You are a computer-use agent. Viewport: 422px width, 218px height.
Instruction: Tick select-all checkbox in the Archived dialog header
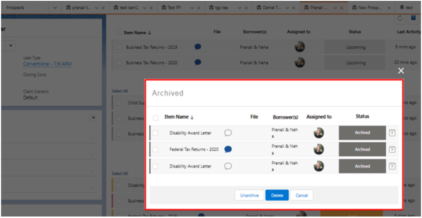(155, 118)
